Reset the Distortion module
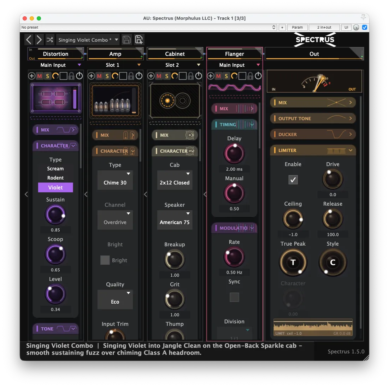This screenshot has height=387, width=389. pos(55,76)
